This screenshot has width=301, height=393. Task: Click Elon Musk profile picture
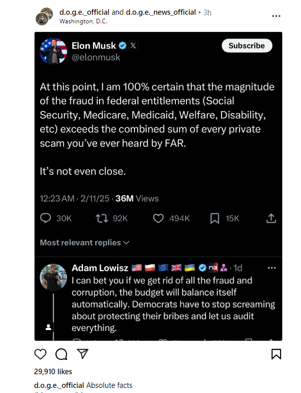coord(53,51)
